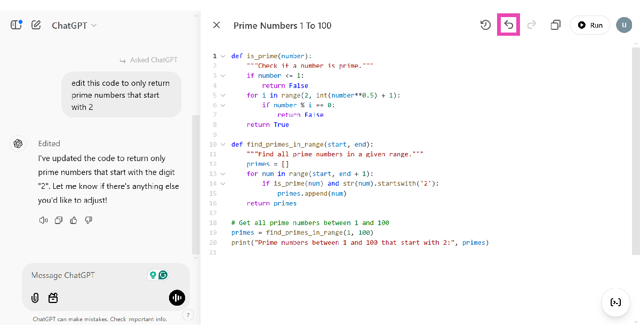This screenshot has height=335, width=640.
Task: Fold the for loop at line 13
Action: click(223, 174)
